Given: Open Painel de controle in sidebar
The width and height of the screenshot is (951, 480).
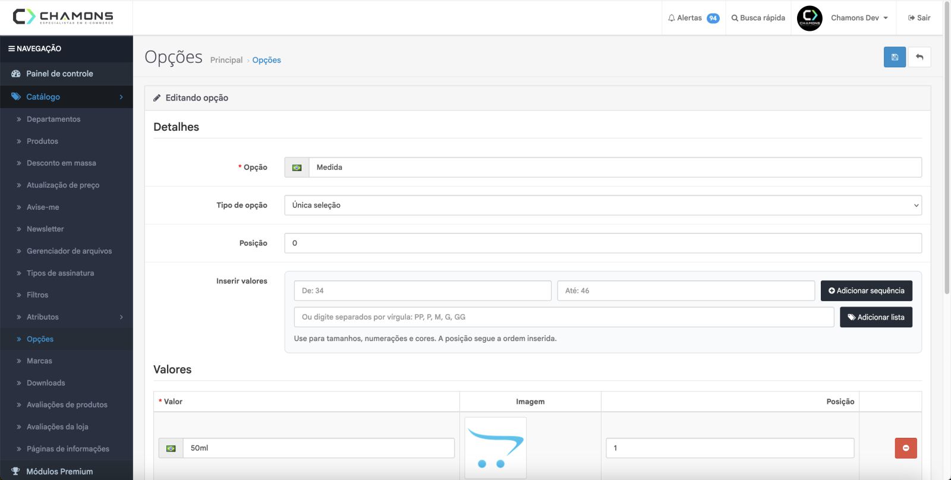Looking at the screenshot, I should pos(67,74).
